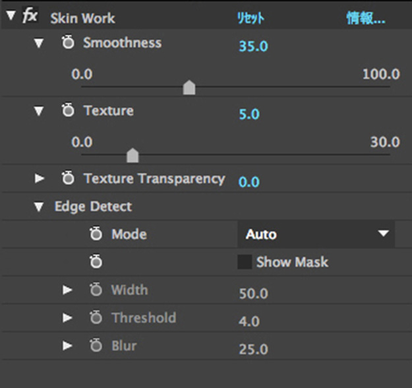The width and height of the screenshot is (412, 388).
Task: Collapse the Skin Work effect group
Action: coord(10,17)
